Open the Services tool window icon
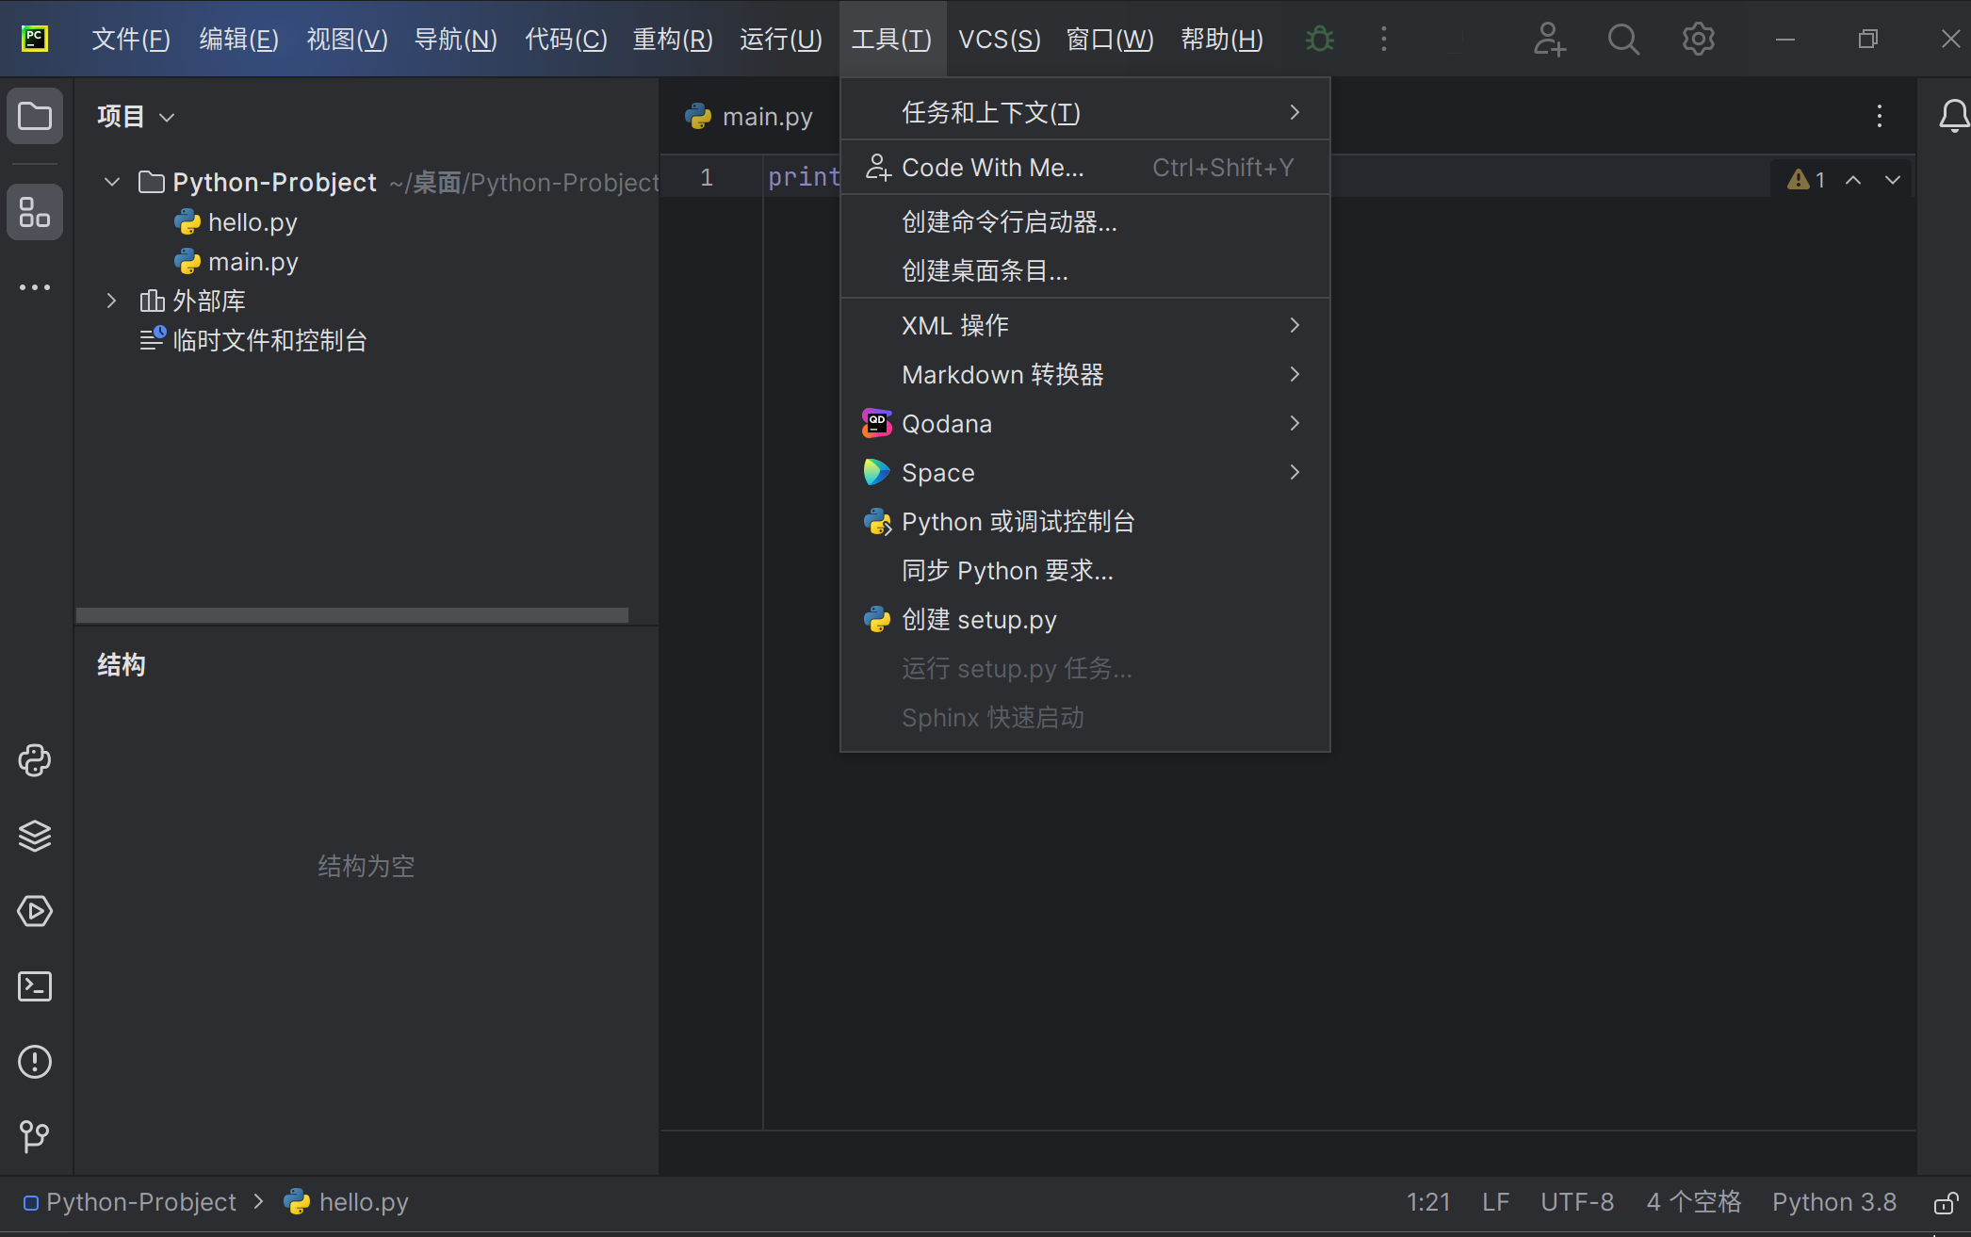1971x1237 pixels. (x=35, y=911)
